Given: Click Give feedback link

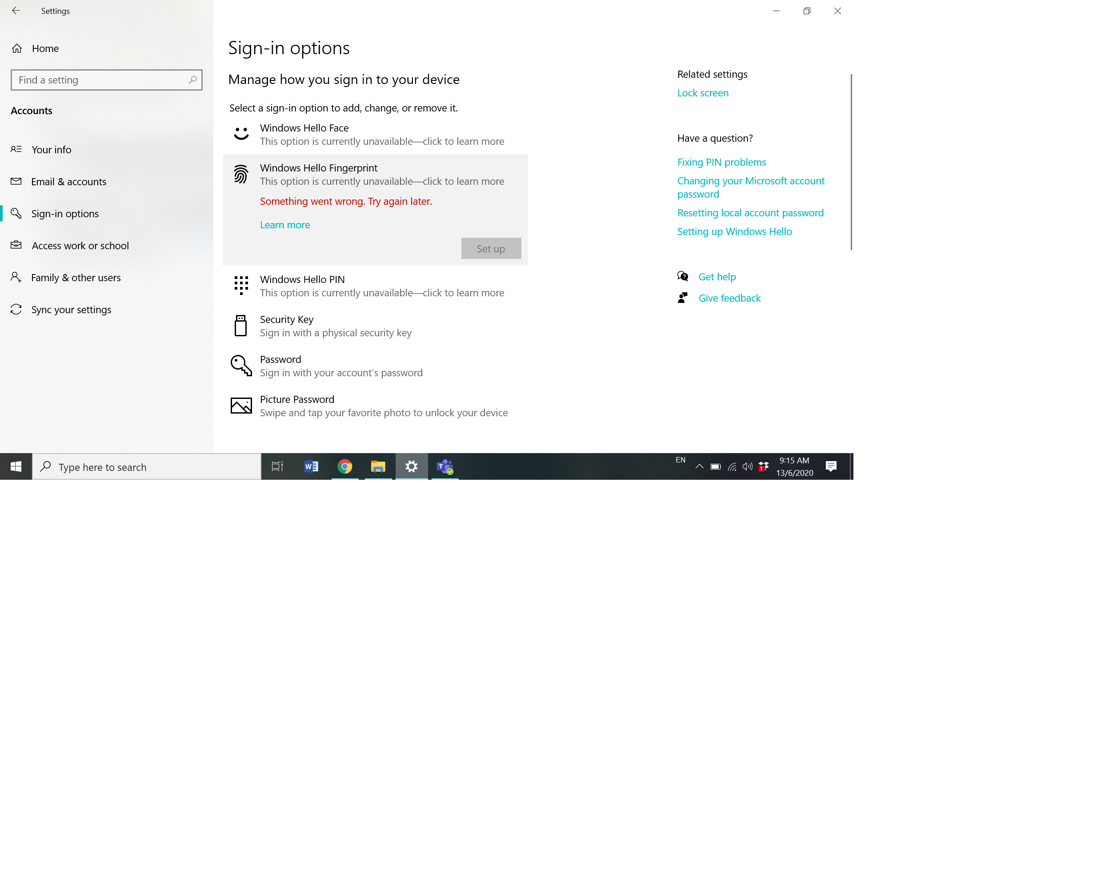Looking at the screenshot, I should tap(729, 299).
